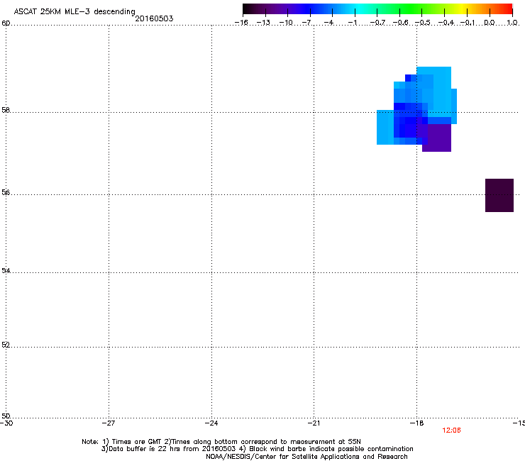Click latitude label 58 on left axis
Image resolution: width=525 pixels, height=461 pixels.
tap(6, 110)
